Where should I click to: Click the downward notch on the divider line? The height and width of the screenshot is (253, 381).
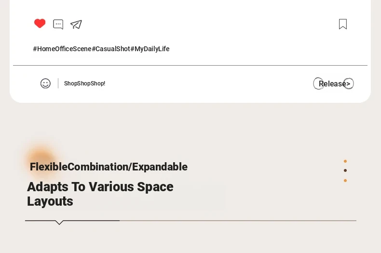point(59,223)
